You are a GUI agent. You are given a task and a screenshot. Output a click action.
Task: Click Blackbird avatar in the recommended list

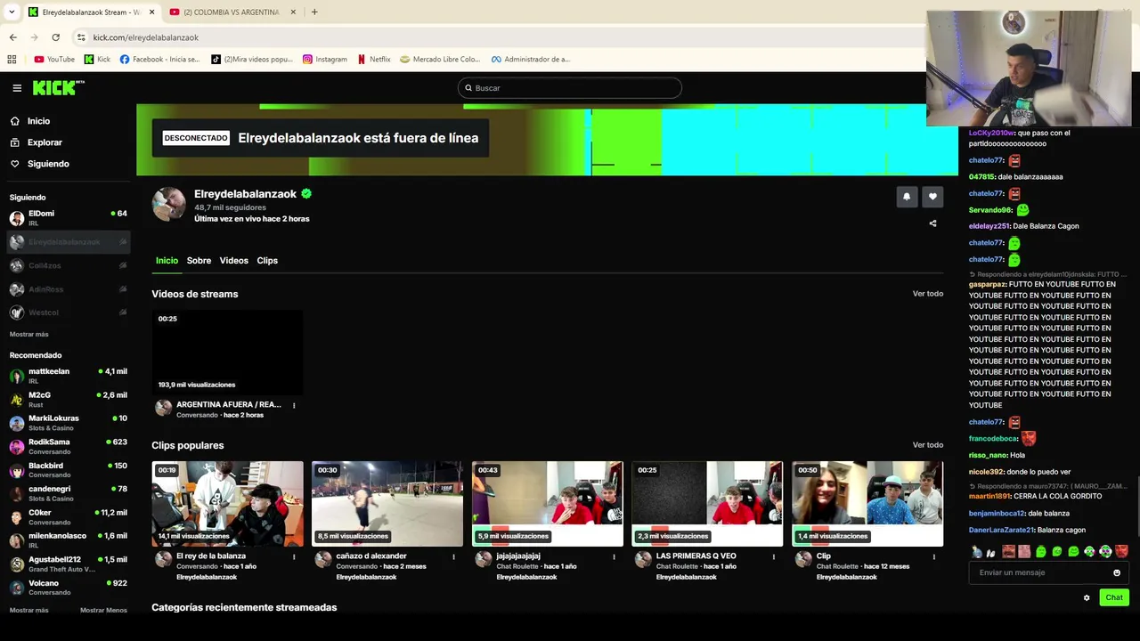point(17,470)
